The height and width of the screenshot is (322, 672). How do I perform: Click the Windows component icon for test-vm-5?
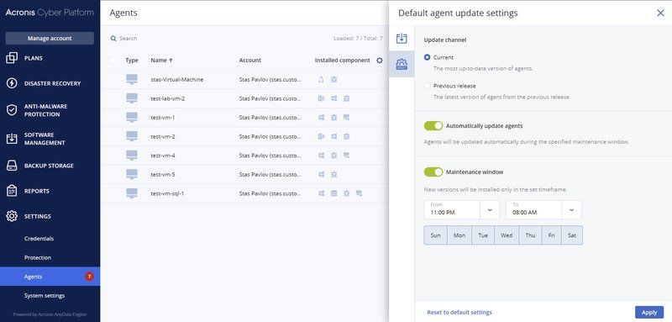[x=322, y=175]
